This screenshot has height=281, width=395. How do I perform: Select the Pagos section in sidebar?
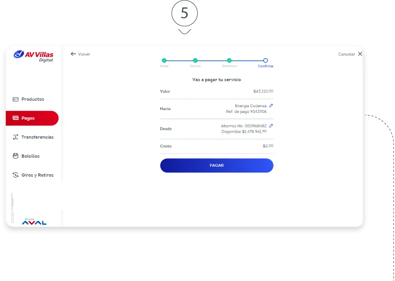[x=32, y=118]
